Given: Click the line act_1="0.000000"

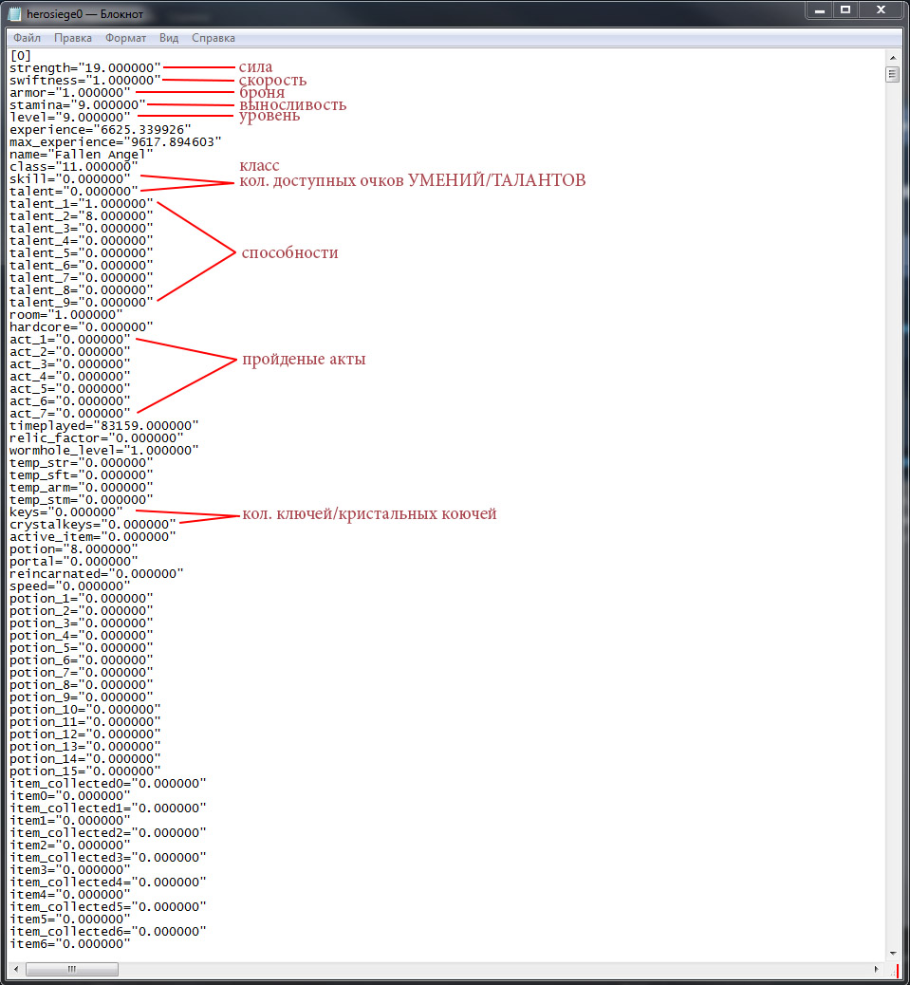Looking at the screenshot, I should [x=69, y=340].
